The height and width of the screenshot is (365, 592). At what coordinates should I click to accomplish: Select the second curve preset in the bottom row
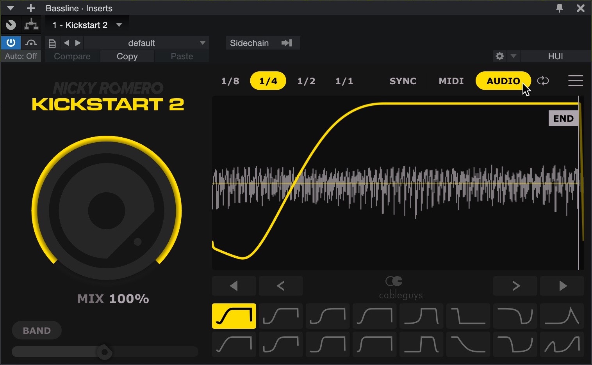(x=281, y=344)
